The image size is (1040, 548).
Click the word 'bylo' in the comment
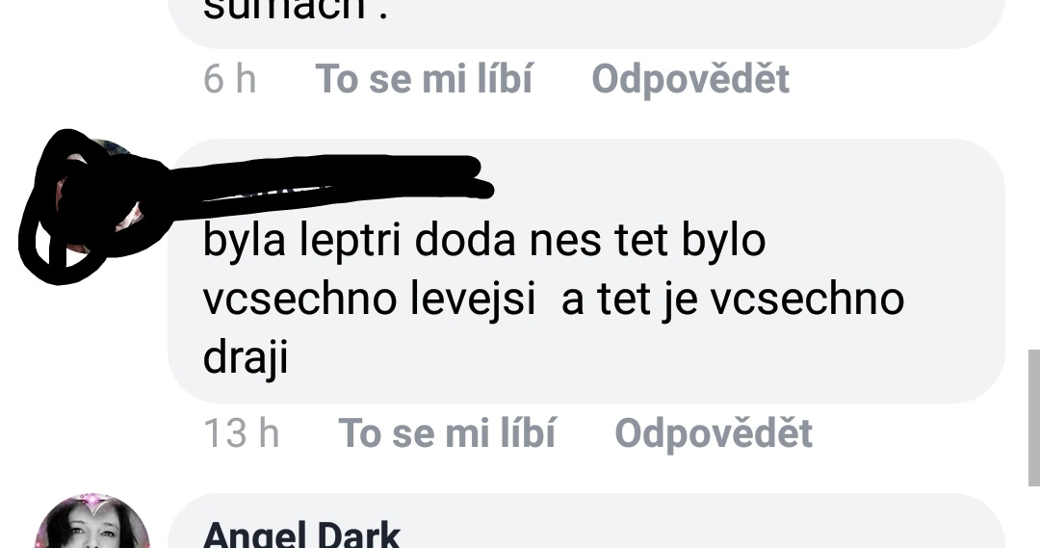(x=723, y=241)
